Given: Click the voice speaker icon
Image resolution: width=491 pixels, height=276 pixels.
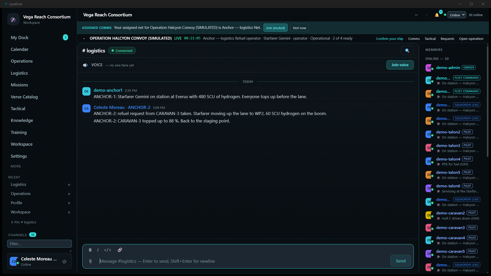Looking at the screenshot, I should click(85, 65).
